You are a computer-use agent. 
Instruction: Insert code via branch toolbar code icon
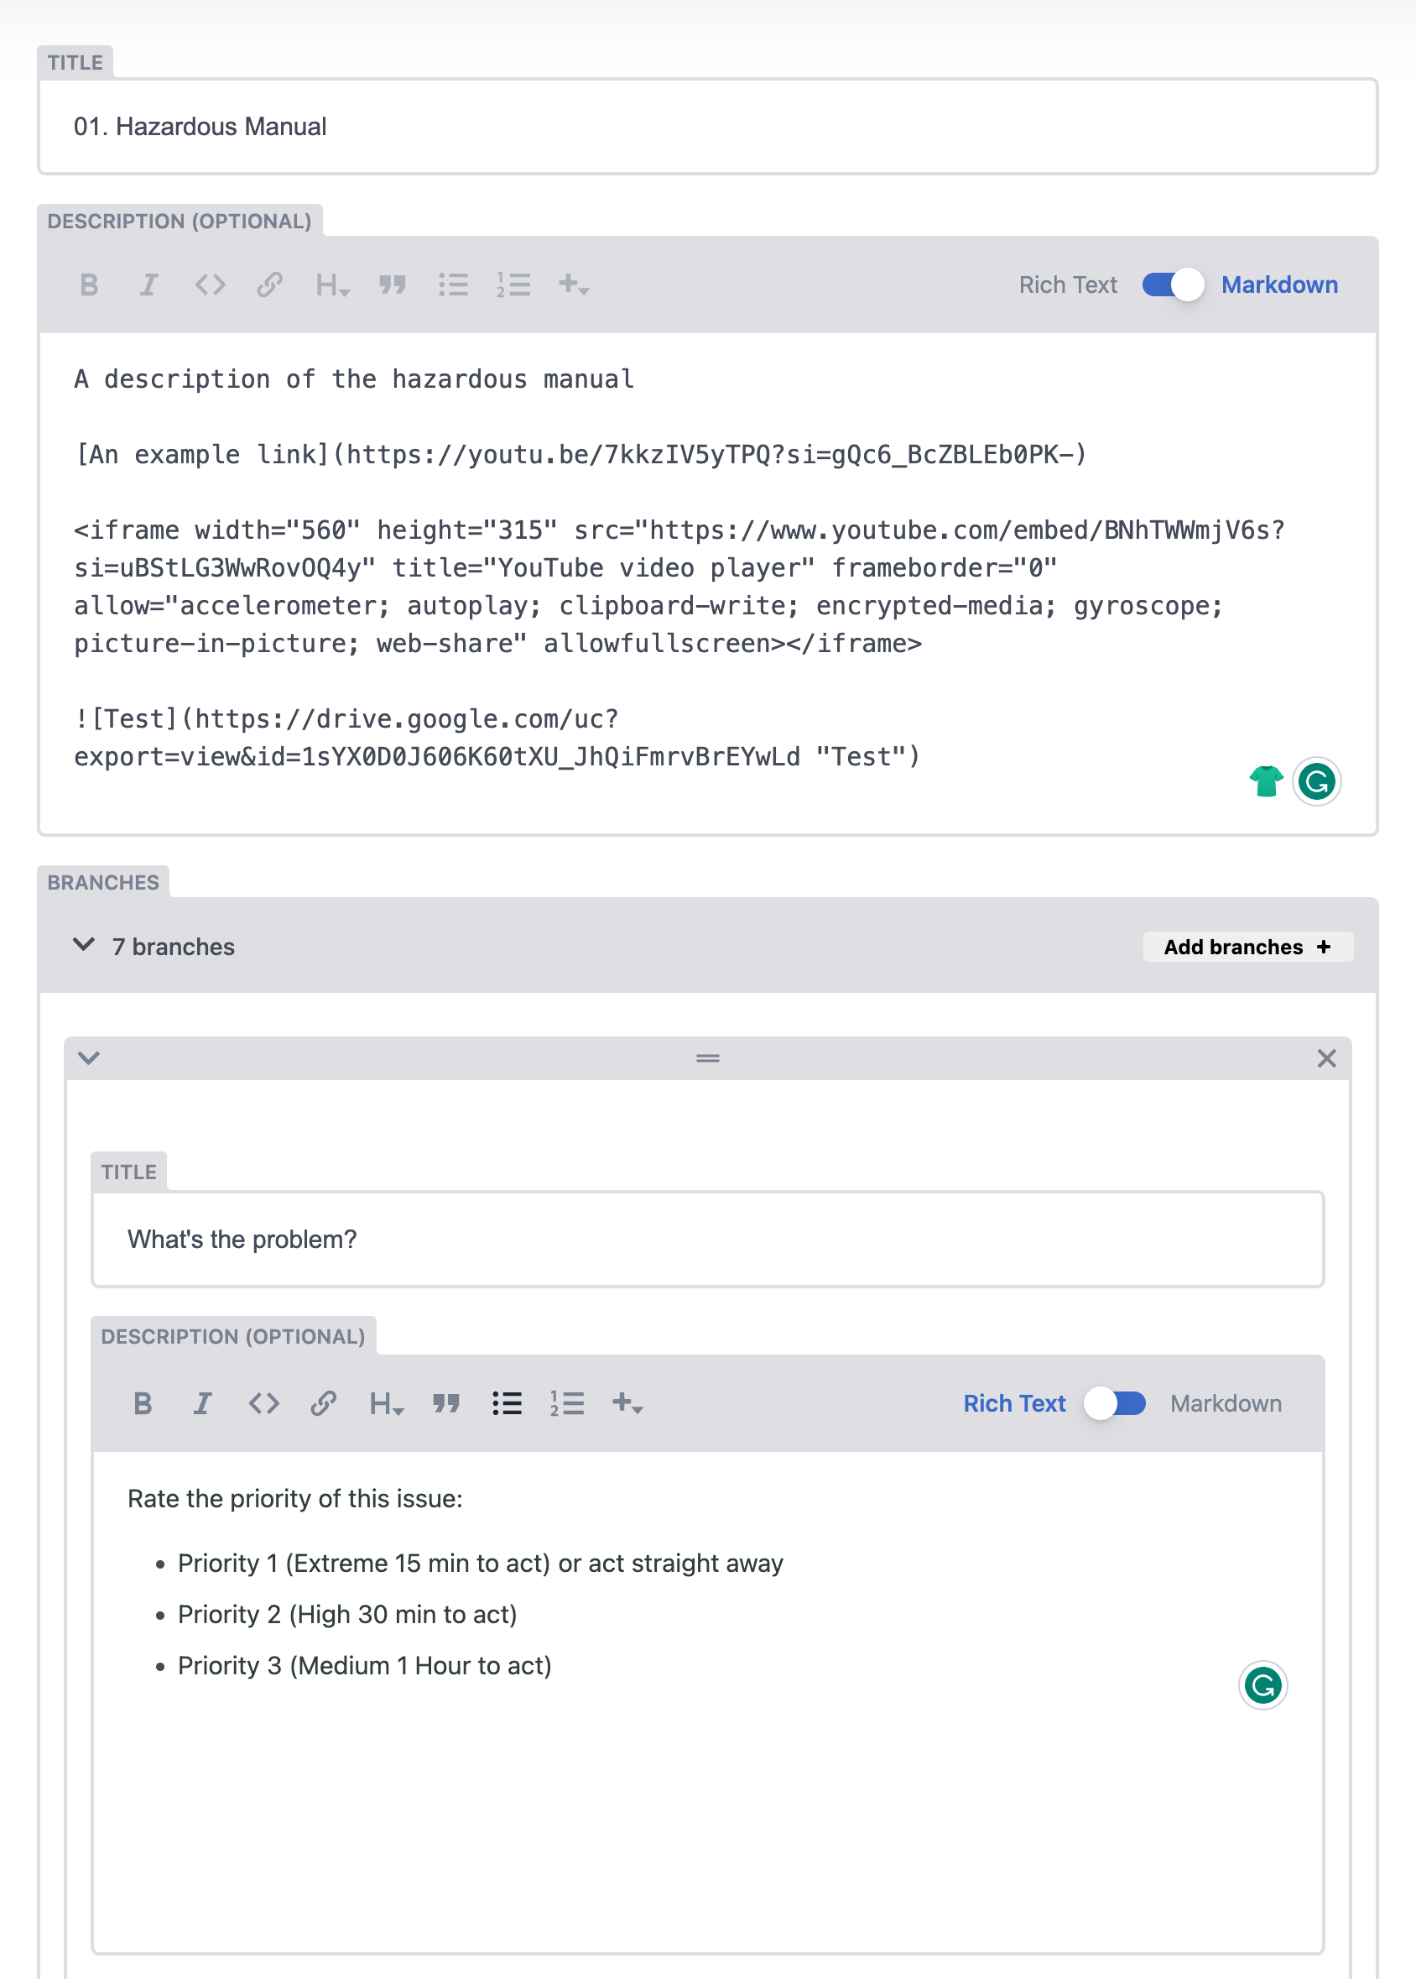263,1403
